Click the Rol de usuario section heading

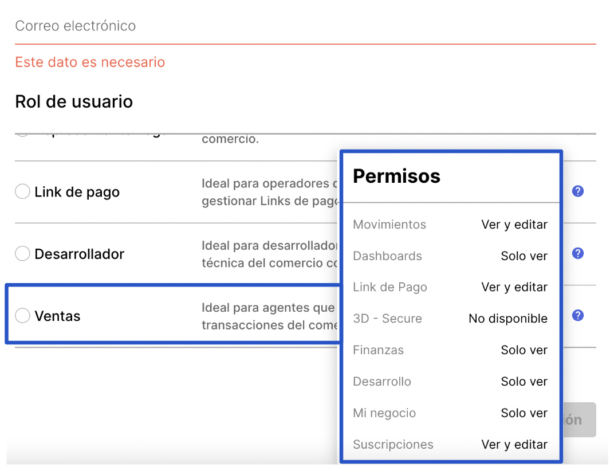[x=74, y=102]
